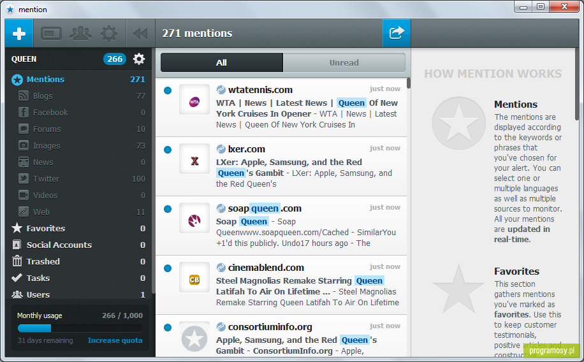Toggle unread dot on consortiuminfo.org mention
Screen dimensions: 584x362
pyautogui.click(x=168, y=328)
